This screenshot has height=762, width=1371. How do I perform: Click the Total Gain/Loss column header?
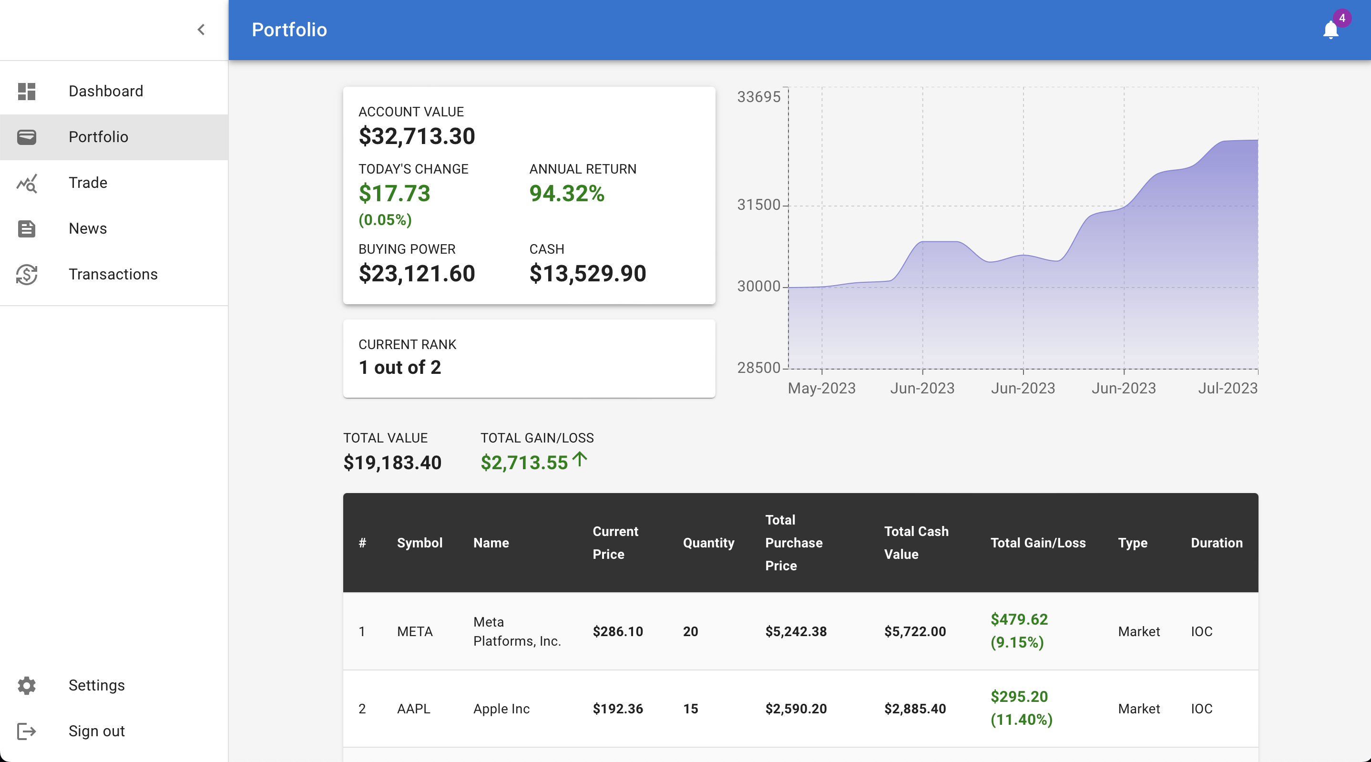[1038, 543]
